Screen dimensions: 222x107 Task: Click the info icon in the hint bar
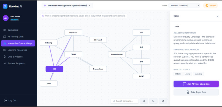tap(43, 16)
